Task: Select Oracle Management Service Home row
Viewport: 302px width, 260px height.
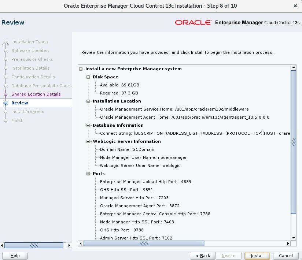Action: click(x=174, y=109)
